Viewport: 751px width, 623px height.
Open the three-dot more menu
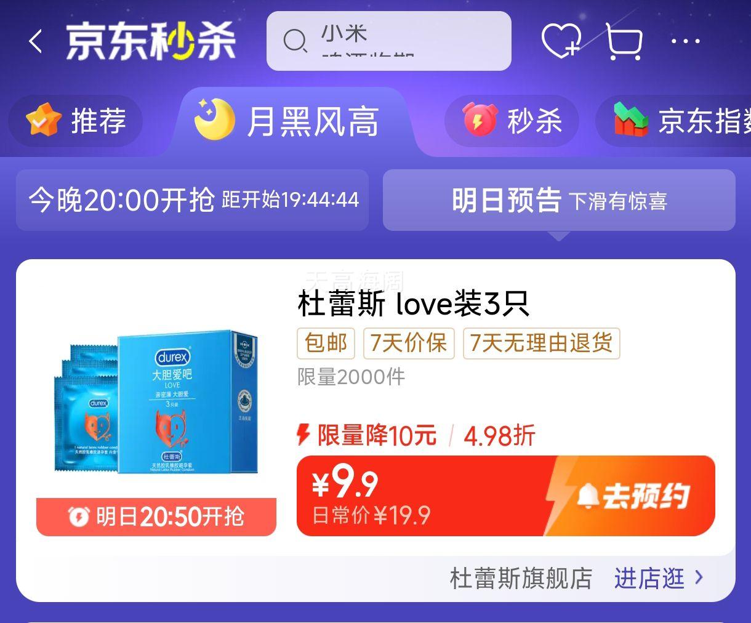(x=686, y=41)
